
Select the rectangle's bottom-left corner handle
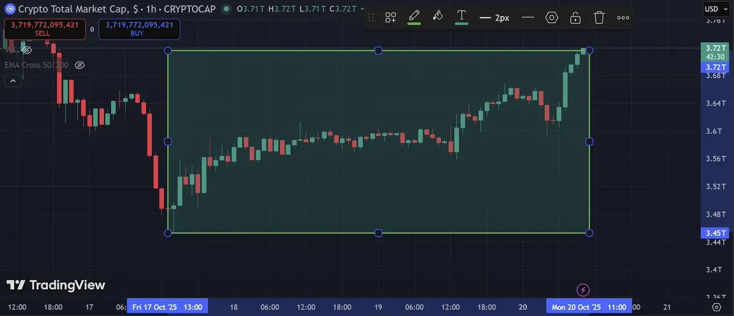[168, 233]
